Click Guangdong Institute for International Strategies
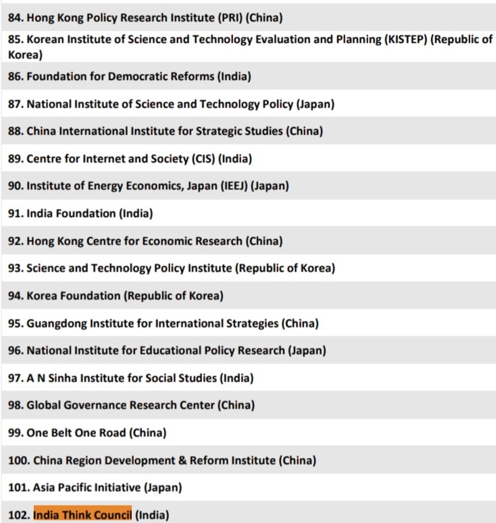 pos(163,323)
